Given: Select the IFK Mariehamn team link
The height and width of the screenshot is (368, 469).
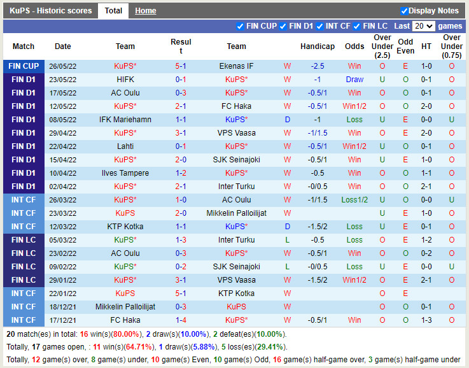Looking at the screenshot, I should tap(125, 120).
